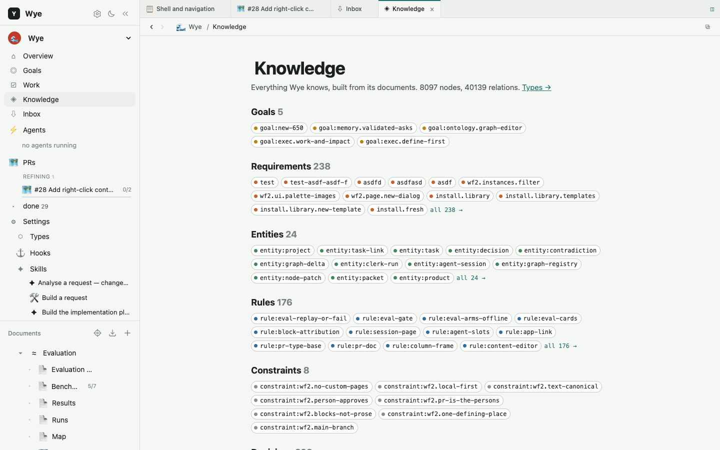720x450 pixels.
Task: Open goal:new-650 chip
Action: pos(279,128)
